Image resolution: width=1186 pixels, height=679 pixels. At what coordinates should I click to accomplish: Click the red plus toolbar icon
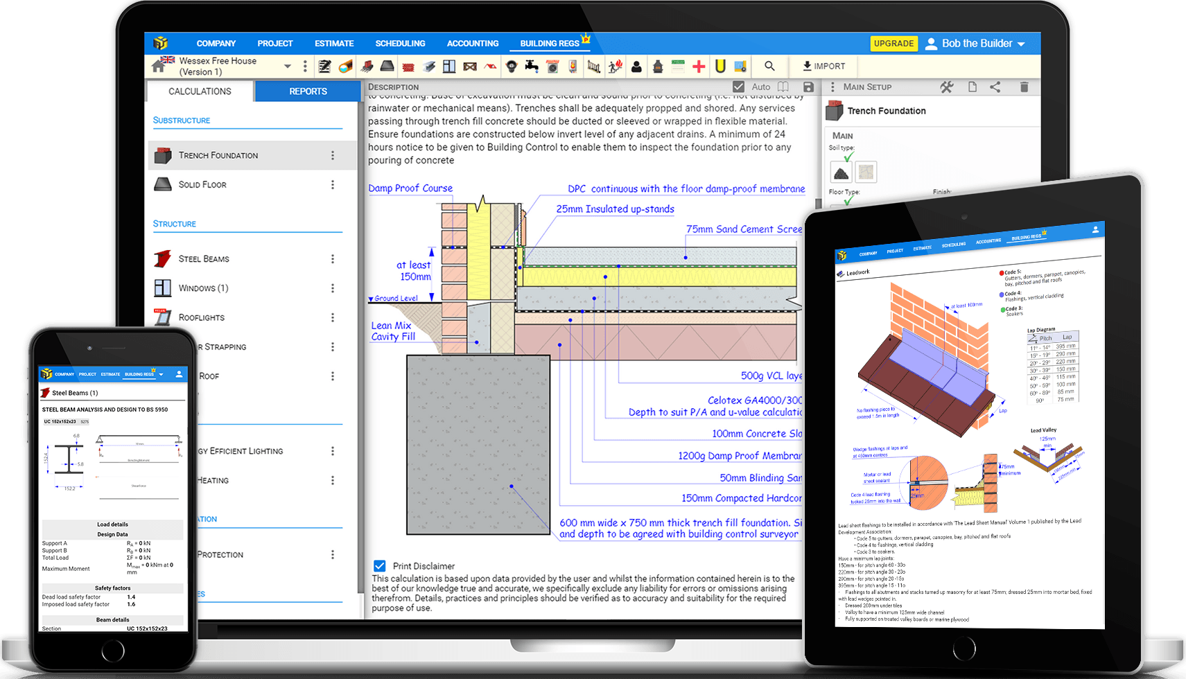click(x=699, y=67)
